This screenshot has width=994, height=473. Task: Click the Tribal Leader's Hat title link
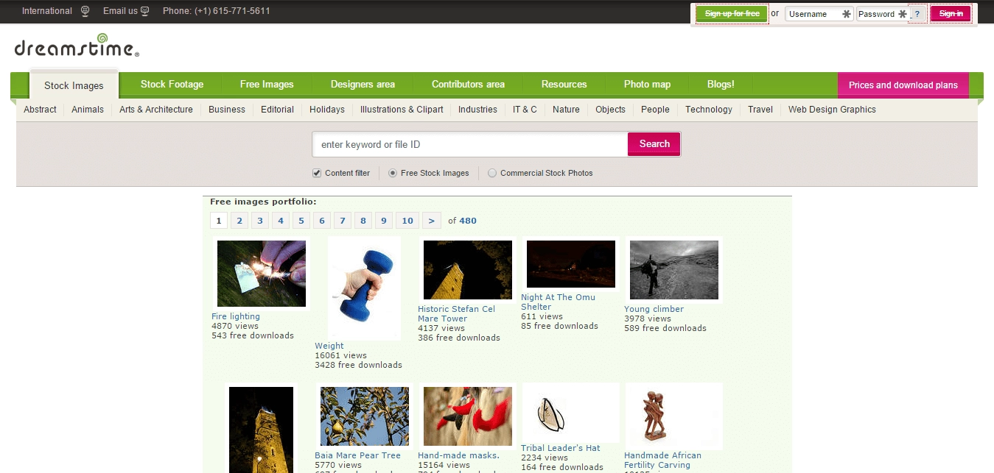(x=561, y=448)
